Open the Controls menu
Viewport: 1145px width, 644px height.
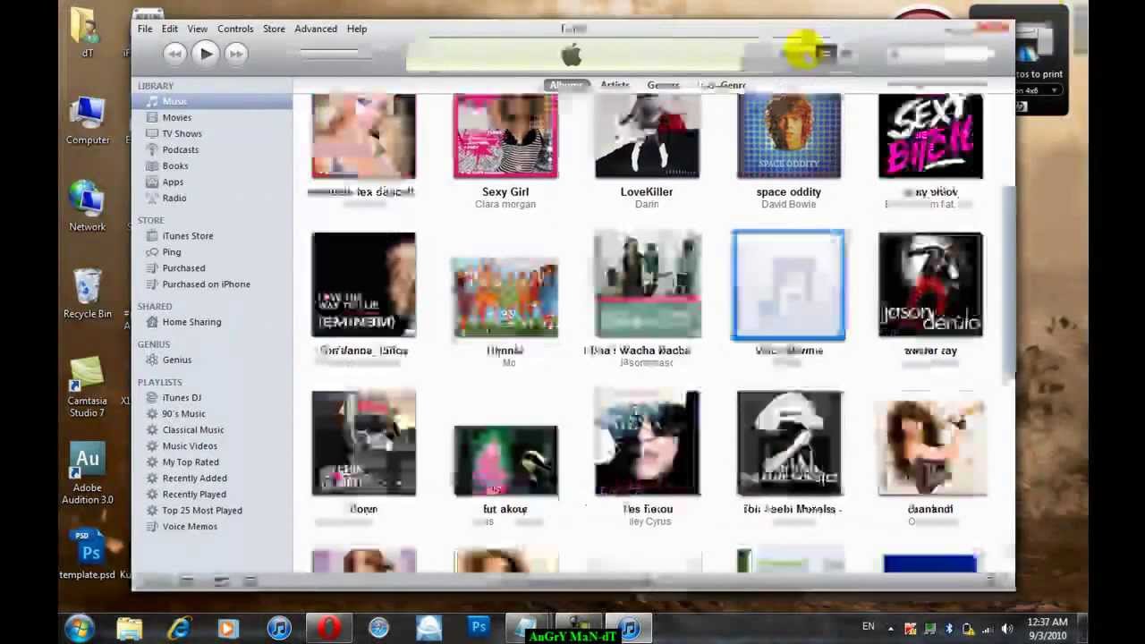click(x=235, y=29)
